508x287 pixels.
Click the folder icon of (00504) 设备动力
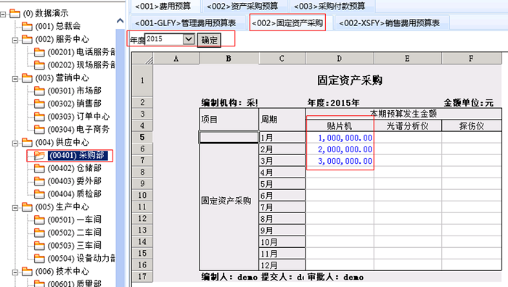point(39,259)
